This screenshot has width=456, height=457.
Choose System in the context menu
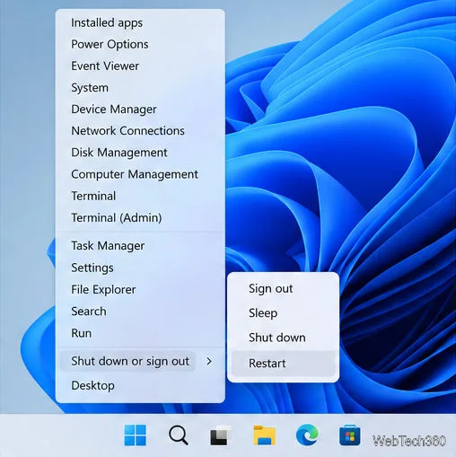[140, 88]
